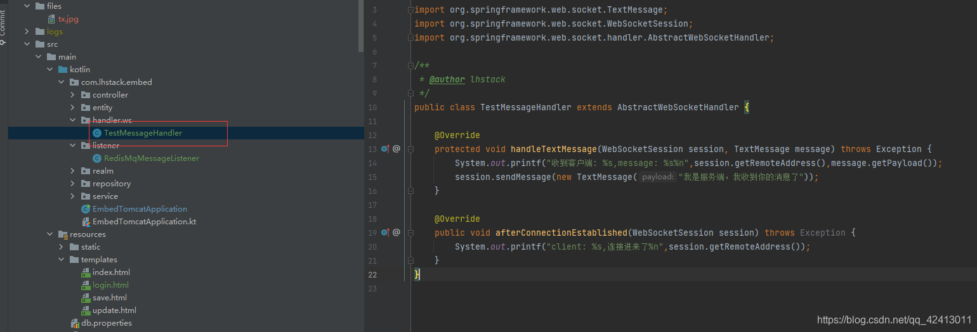Click the update.html file icon
Viewport: 977px width, 332px height.
(86, 310)
